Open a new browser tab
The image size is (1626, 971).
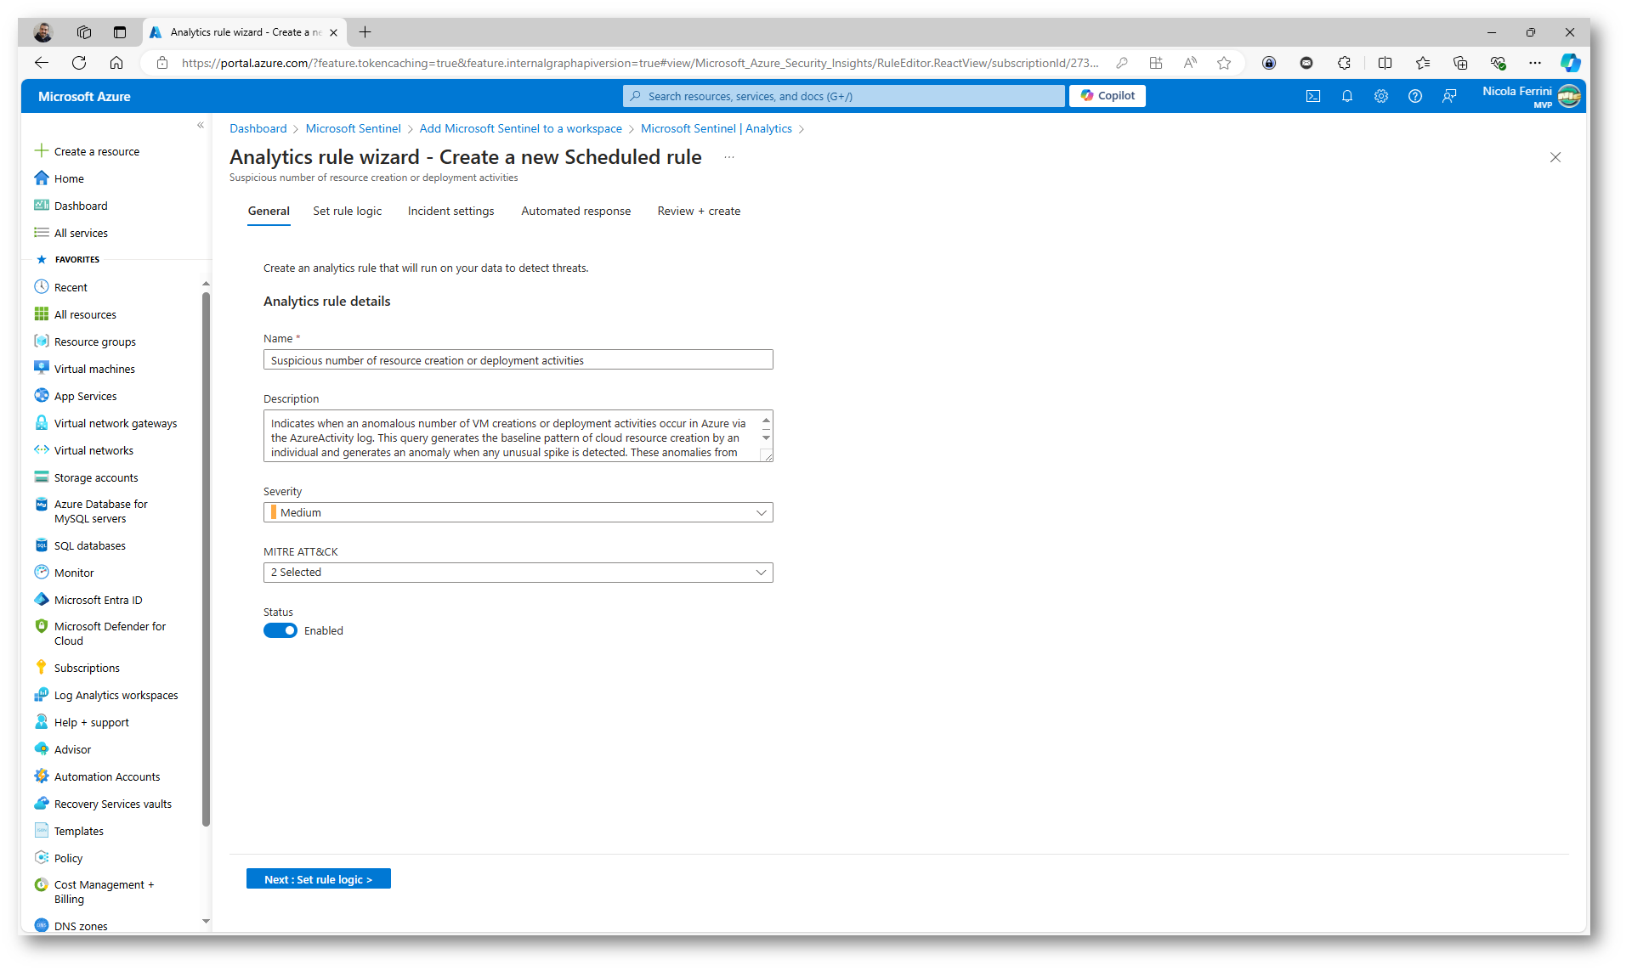click(365, 32)
